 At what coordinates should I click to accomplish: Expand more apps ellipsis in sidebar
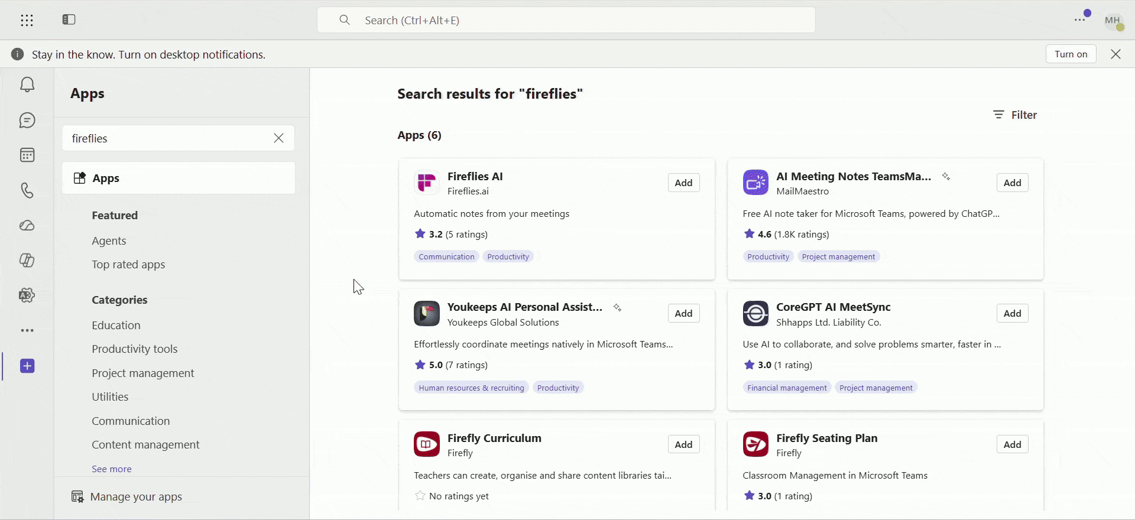click(x=27, y=330)
